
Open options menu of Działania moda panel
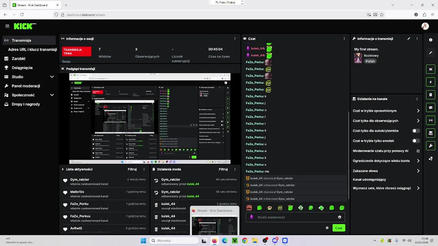(235, 169)
